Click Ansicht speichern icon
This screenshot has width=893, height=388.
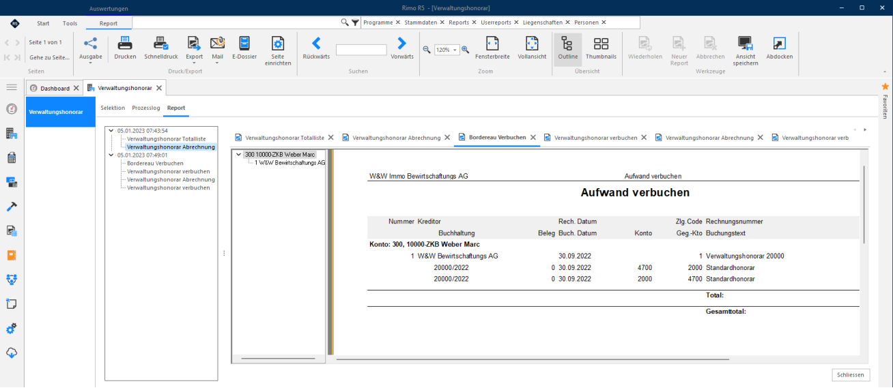point(745,44)
